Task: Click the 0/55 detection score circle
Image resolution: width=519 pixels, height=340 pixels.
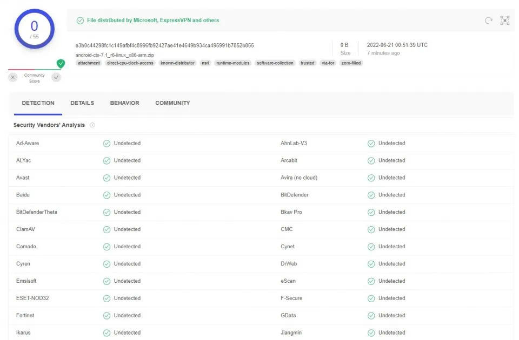Action: click(34, 29)
